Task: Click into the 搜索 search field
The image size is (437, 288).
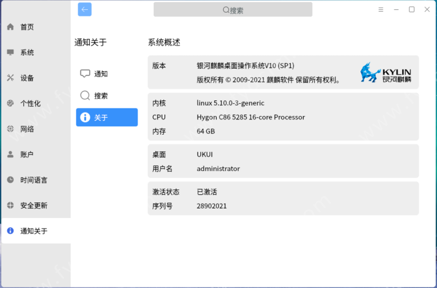Action: point(233,10)
